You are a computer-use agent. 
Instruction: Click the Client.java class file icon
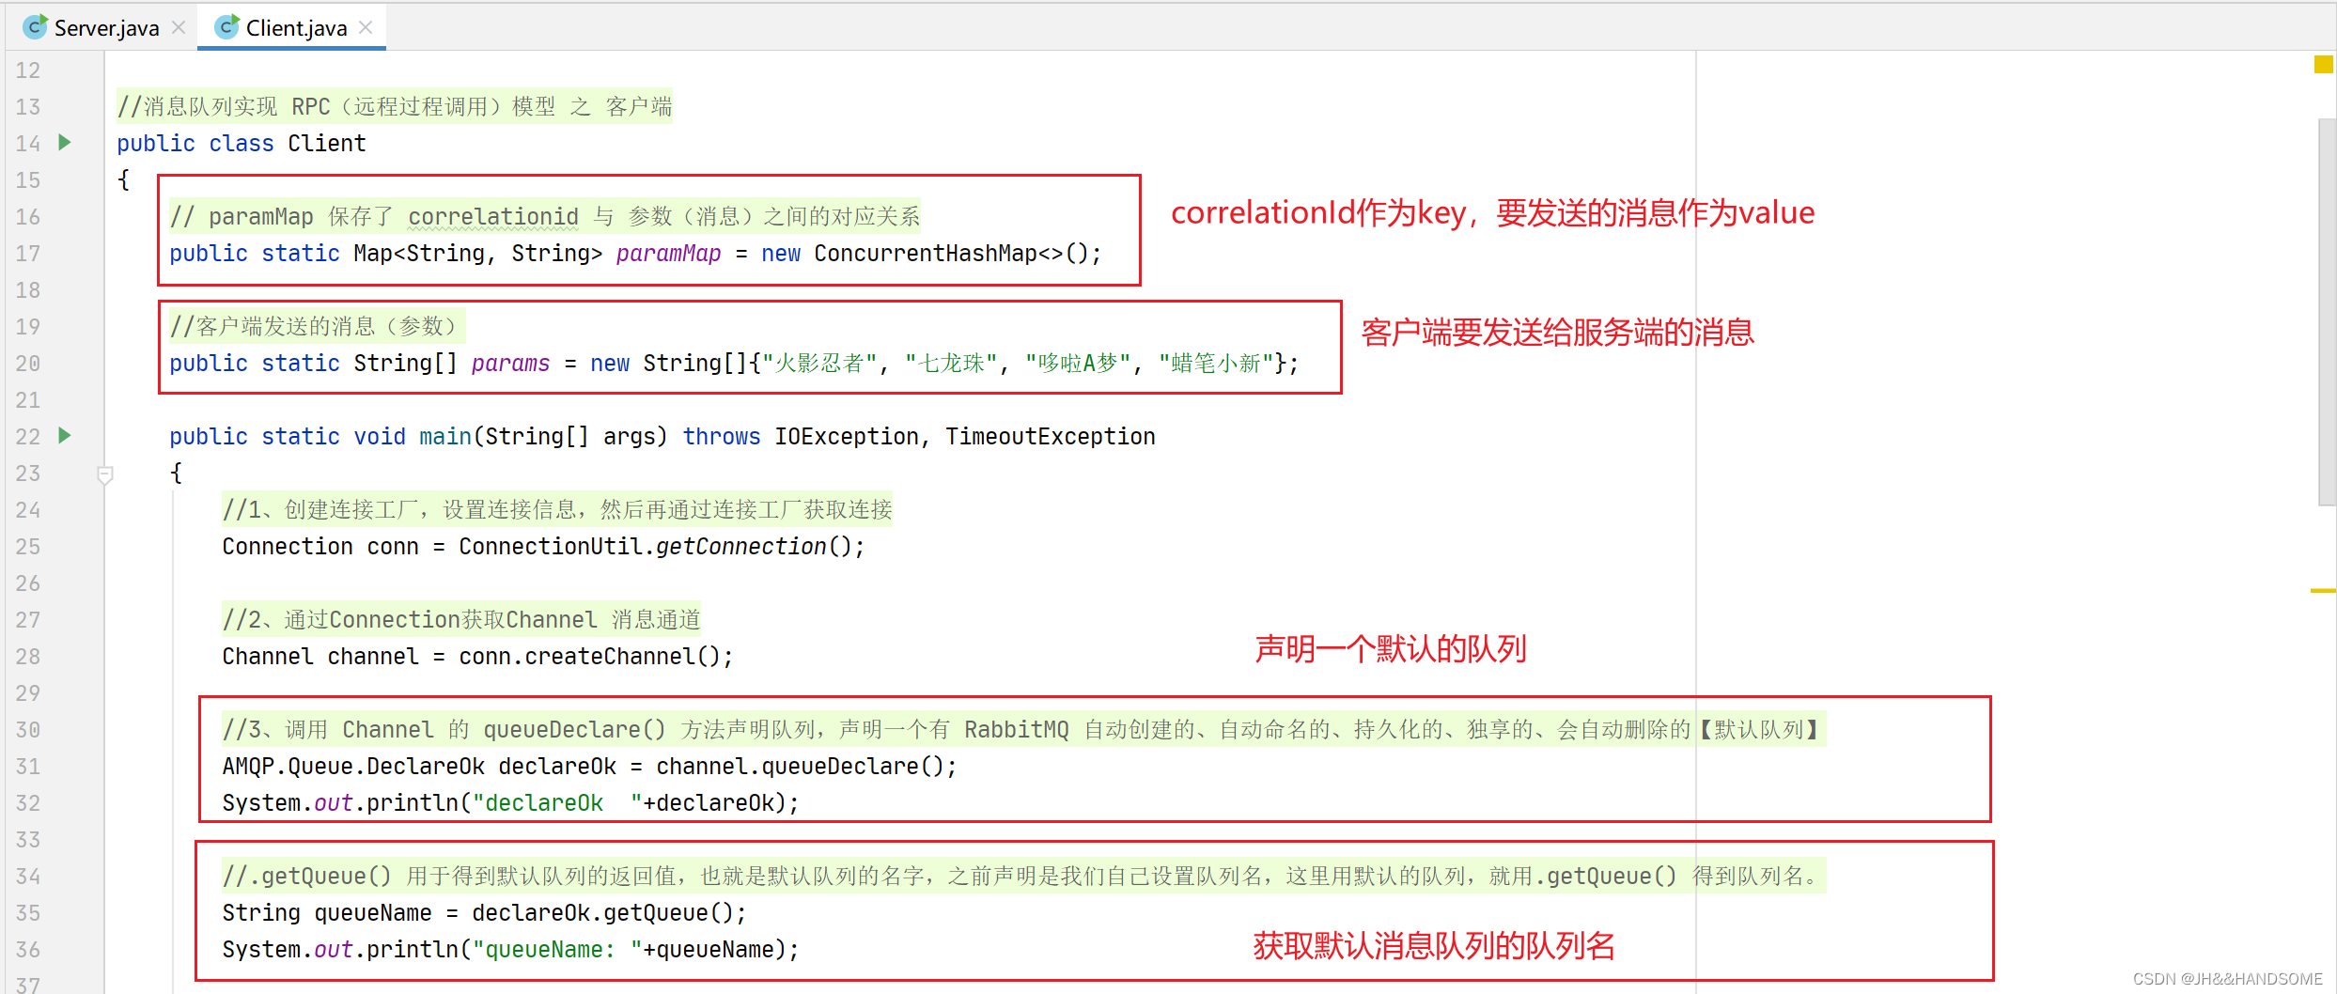[x=227, y=27]
